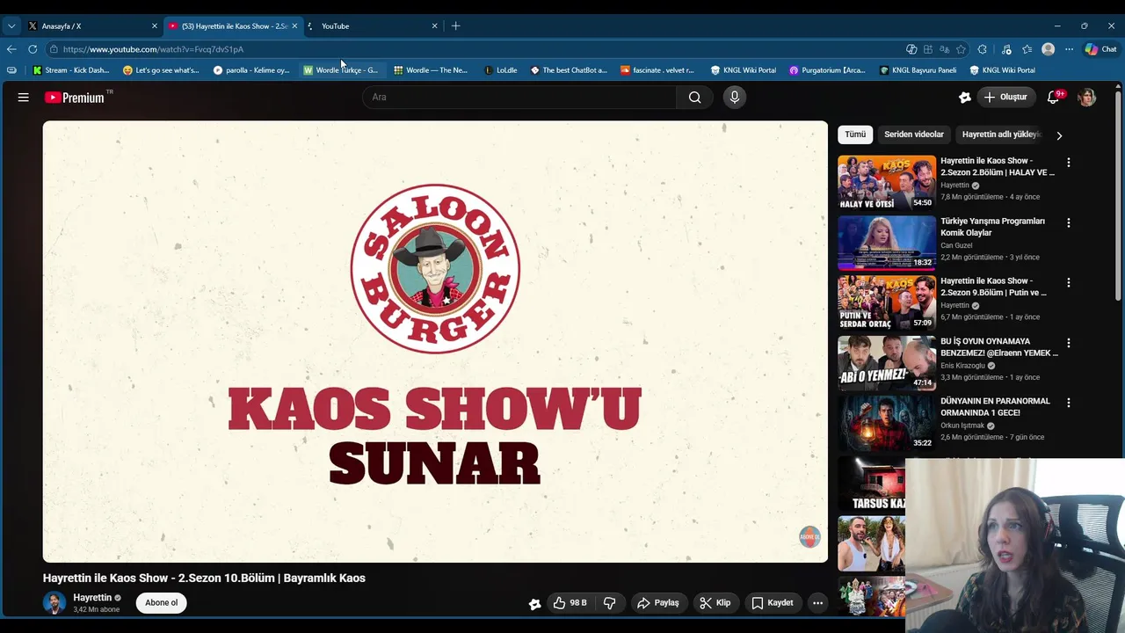Image resolution: width=1125 pixels, height=633 pixels.
Task: Open LoLdle bookmark
Action: (x=501, y=70)
